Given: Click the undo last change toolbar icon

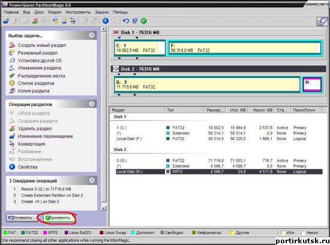Looking at the screenshot, I should (x=125, y=21).
